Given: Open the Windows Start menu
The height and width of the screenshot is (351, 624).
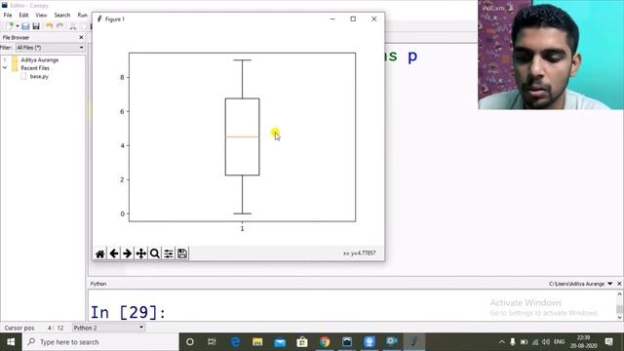Looking at the screenshot, I should (x=11, y=342).
